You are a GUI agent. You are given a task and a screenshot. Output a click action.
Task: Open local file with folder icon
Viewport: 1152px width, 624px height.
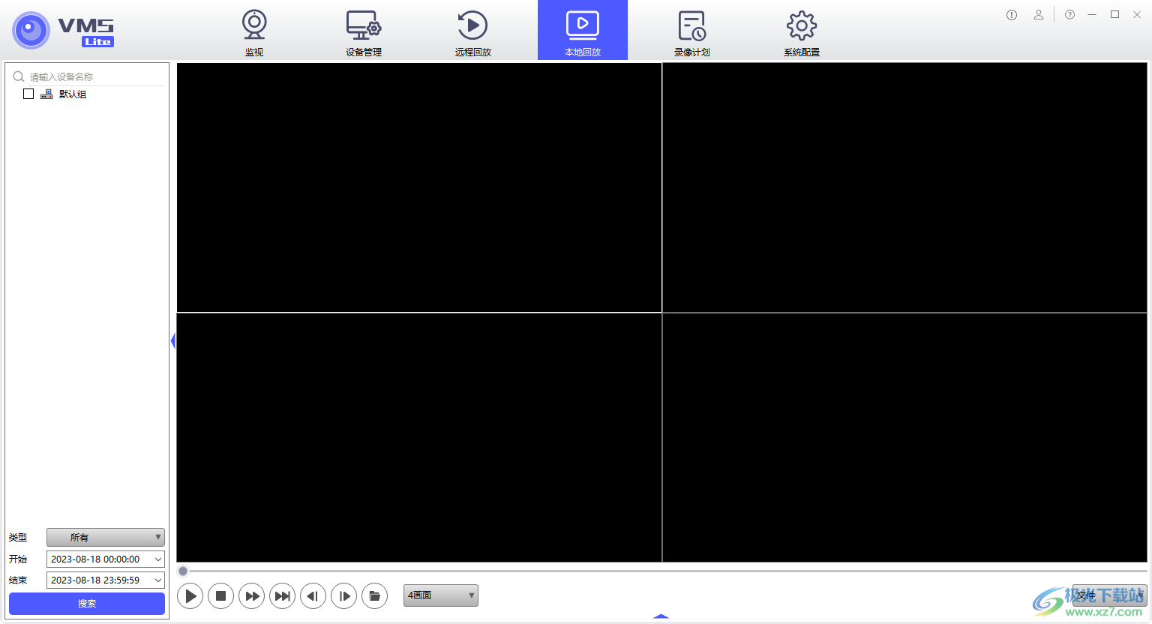[x=374, y=596]
